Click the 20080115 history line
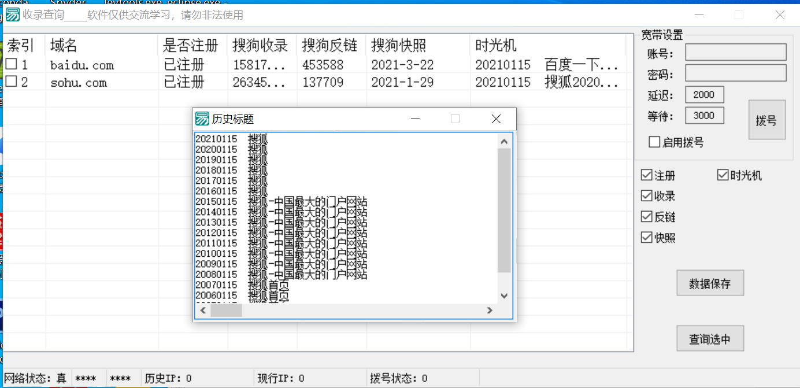This screenshot has width=800, height=388. (x=281, y=274)
